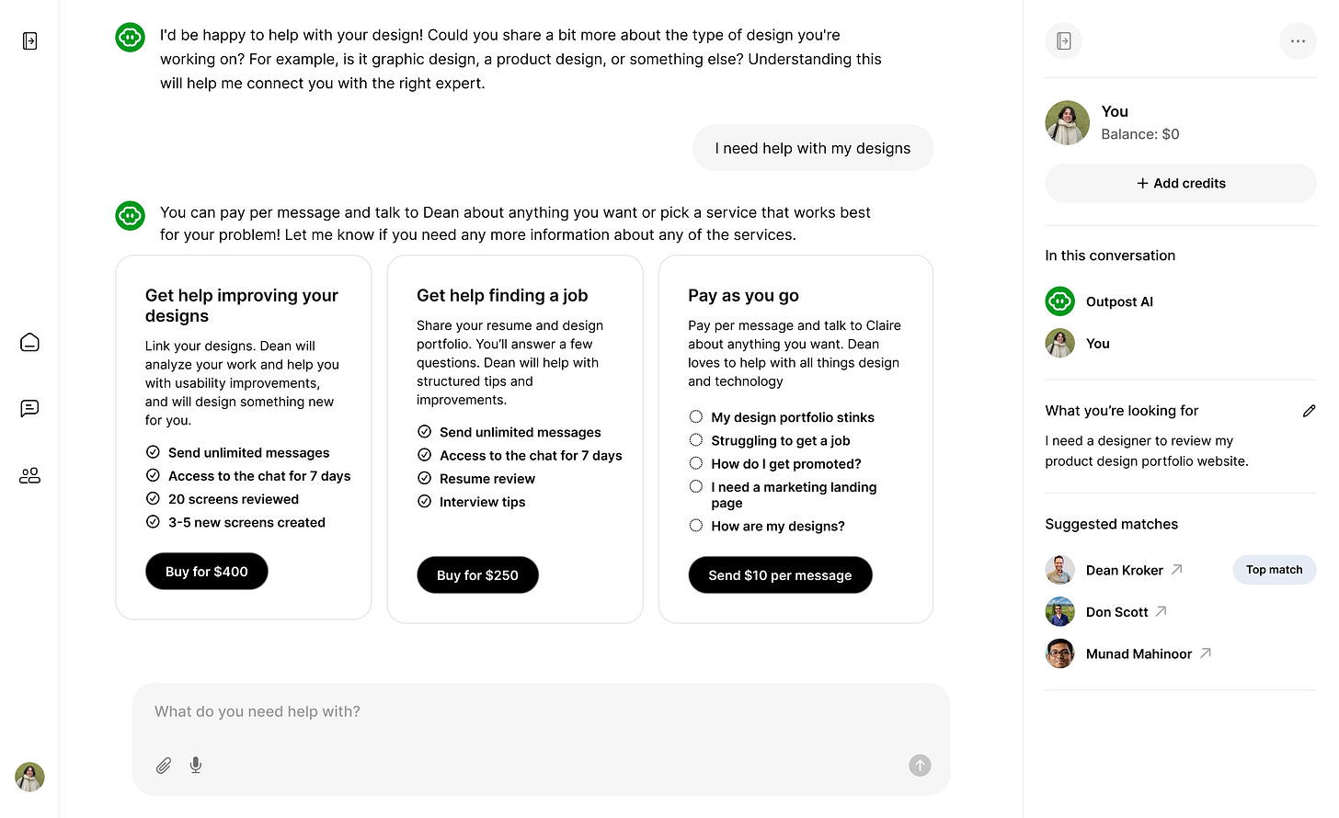Open the home icon in left sidebar
The image size is (1339, 818).
tap(29, 343)
